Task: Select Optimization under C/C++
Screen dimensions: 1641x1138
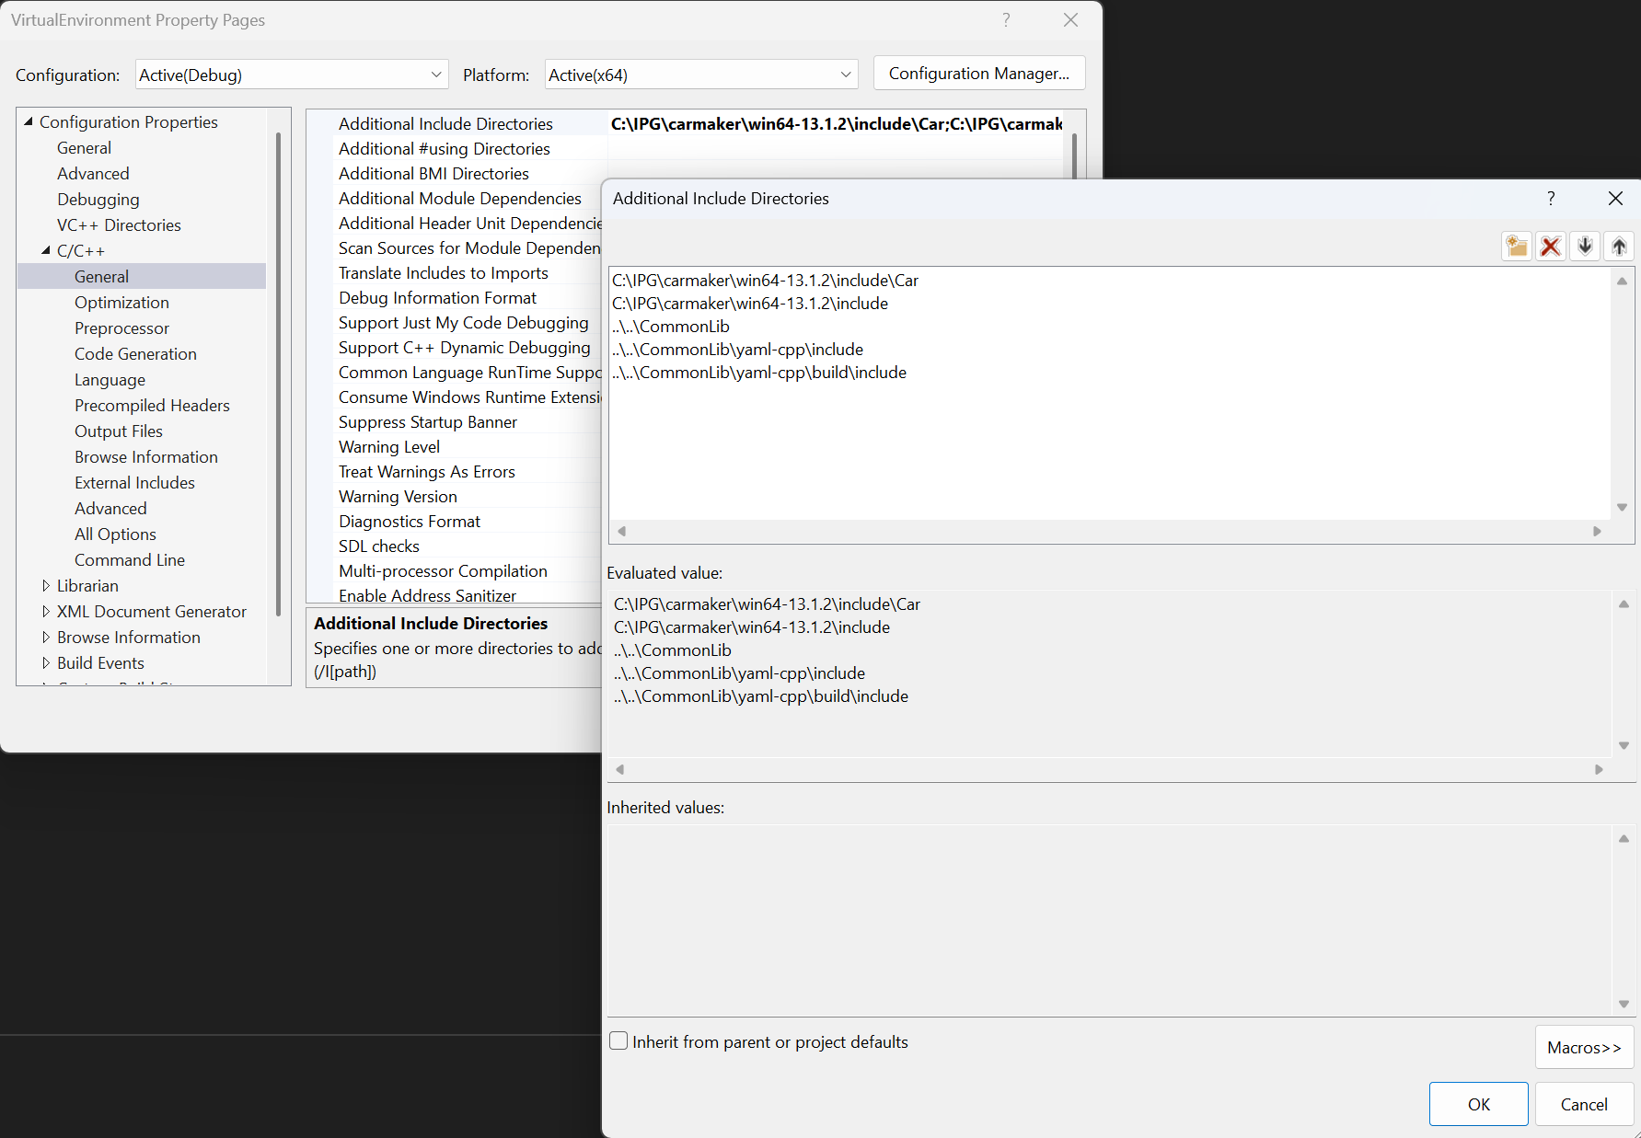Action: 121,303
